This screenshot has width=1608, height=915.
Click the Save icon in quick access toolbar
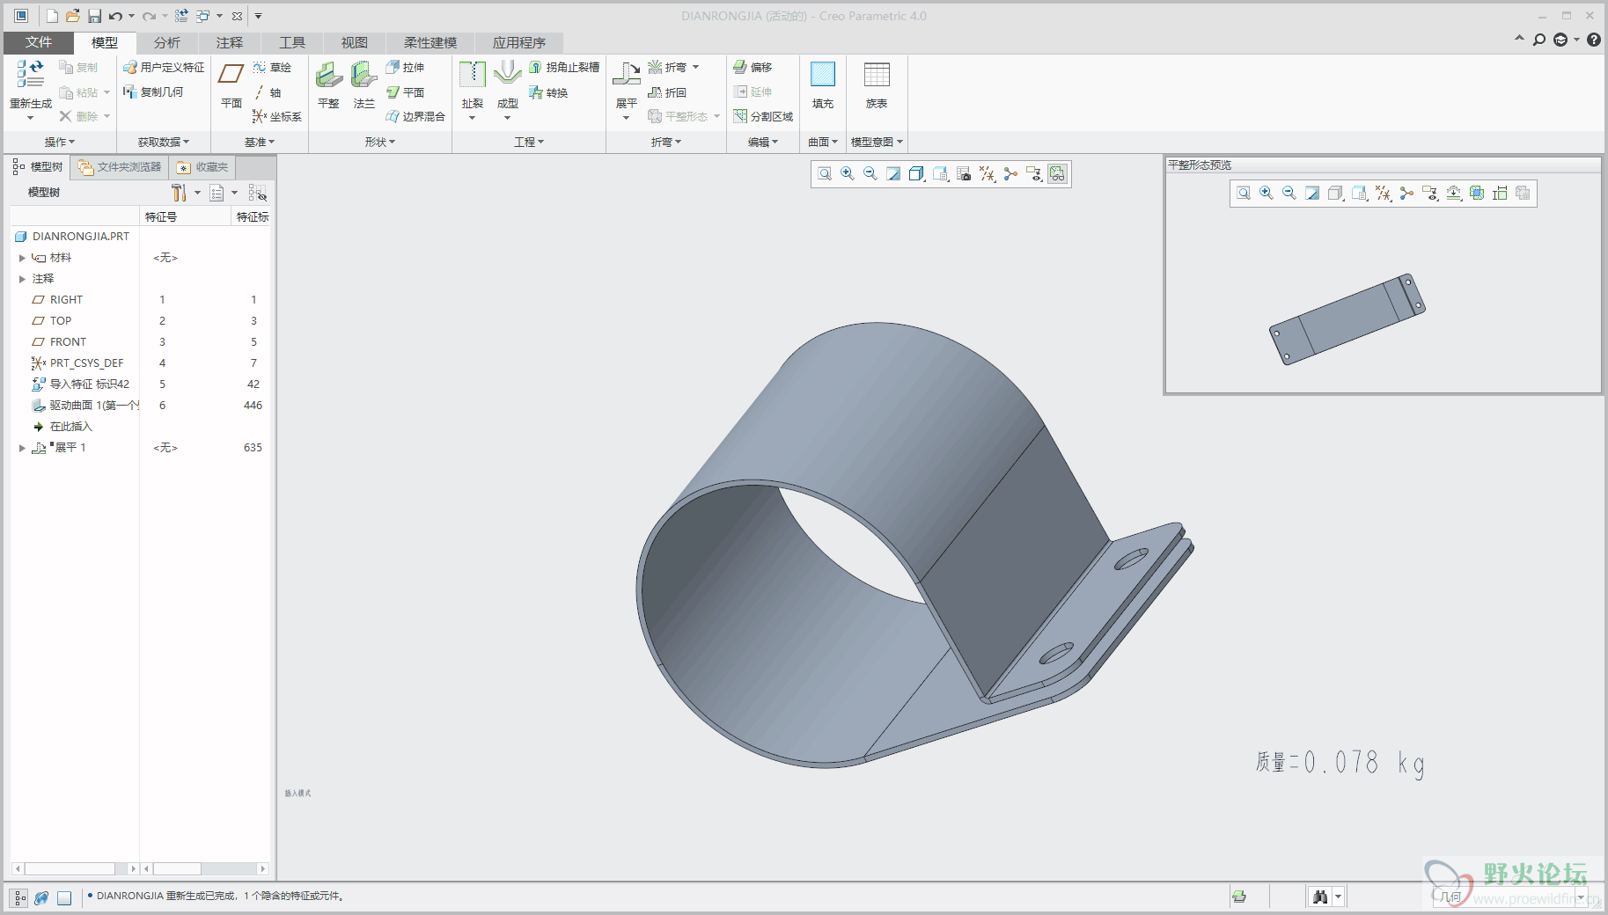(94, 16)
